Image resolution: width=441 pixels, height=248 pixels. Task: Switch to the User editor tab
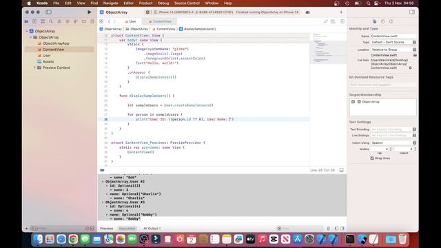[x=130, y=21]
